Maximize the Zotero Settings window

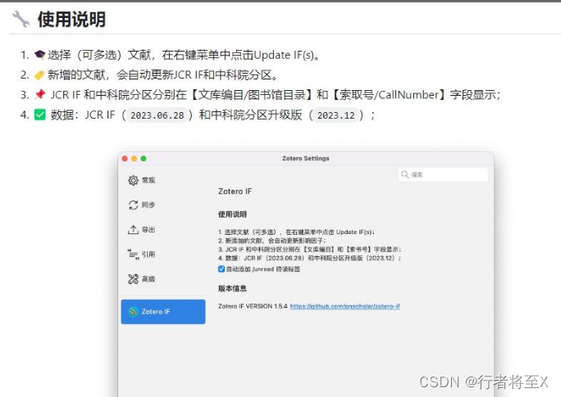tap(144, 159)
